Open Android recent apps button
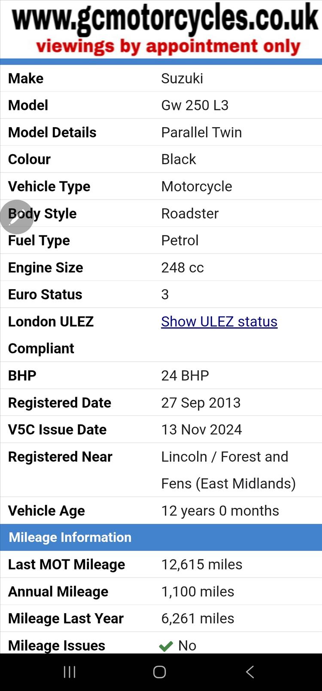The width and height of the screenshot is (322, 691). 70,672
